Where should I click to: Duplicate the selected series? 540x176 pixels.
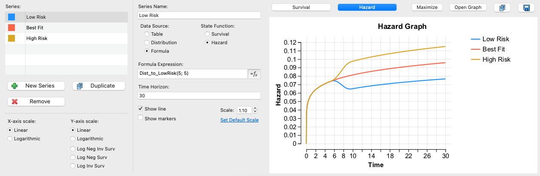[99, 85]
